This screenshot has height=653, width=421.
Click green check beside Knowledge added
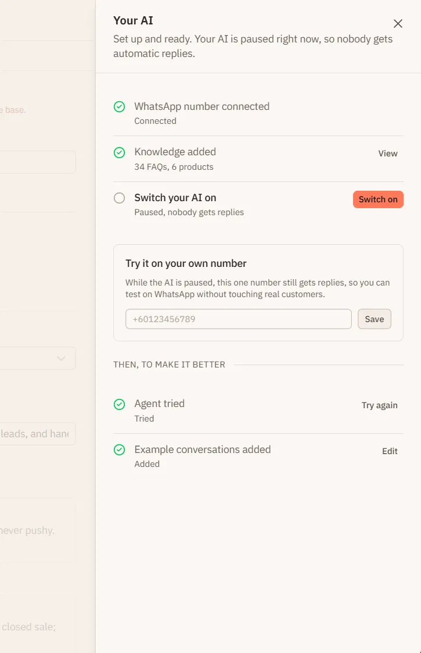point(120,152)
